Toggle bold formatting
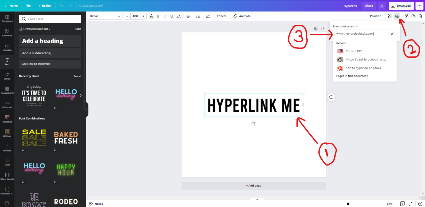Image resolution: width=425 pixels, height=207 pixels. click(158, 16)
